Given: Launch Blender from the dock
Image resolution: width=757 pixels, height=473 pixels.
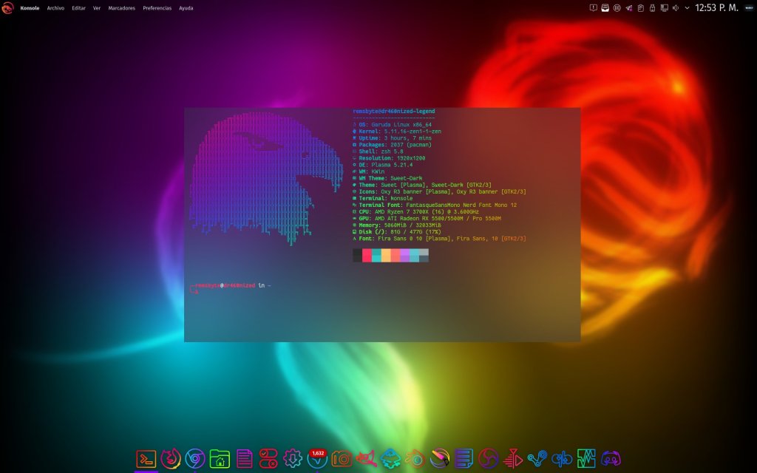Looking at the screenshot, I should tap(415, 459).
